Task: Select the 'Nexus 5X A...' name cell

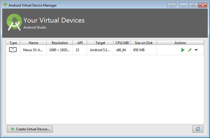Action: (33, 50)
